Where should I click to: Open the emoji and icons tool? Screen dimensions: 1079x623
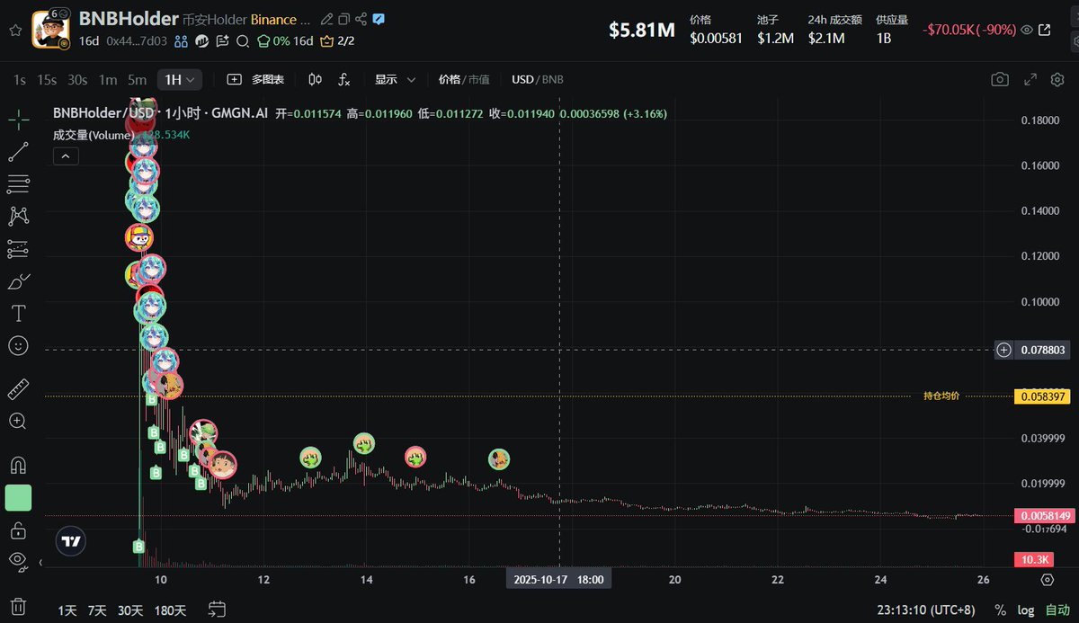click(x=18, y=345)
